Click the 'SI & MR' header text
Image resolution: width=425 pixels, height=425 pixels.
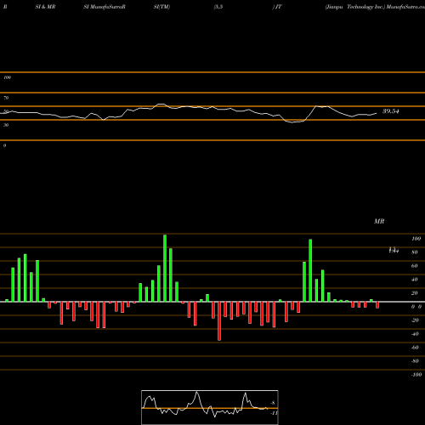(x=45, y=7)
